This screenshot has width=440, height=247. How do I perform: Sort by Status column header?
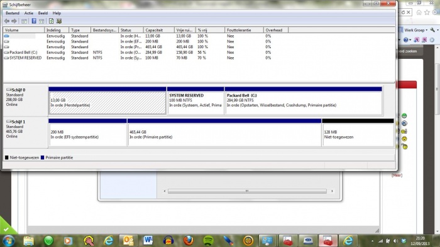point(131,30)
